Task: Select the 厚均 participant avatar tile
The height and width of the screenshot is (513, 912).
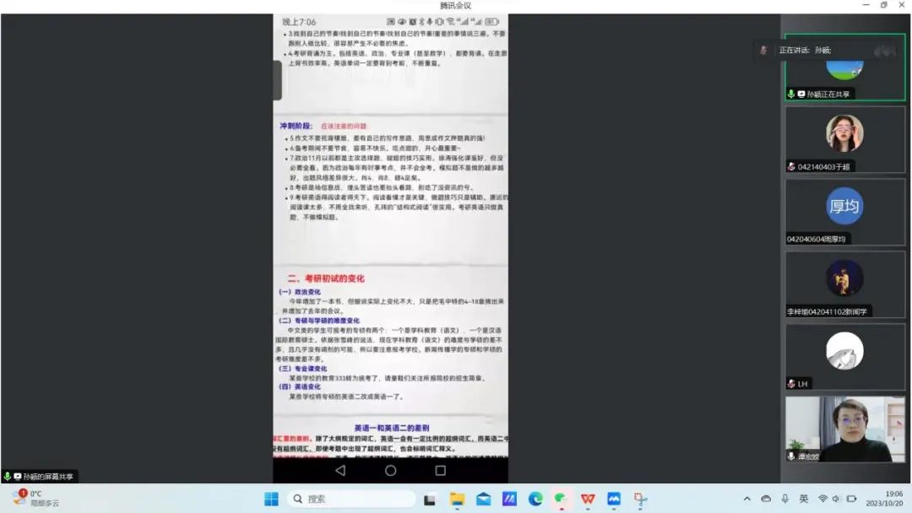Action: point(844,211)
